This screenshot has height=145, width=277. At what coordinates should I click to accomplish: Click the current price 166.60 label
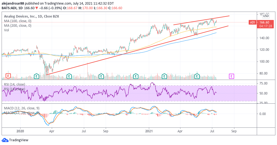click(x=264, y=22)
